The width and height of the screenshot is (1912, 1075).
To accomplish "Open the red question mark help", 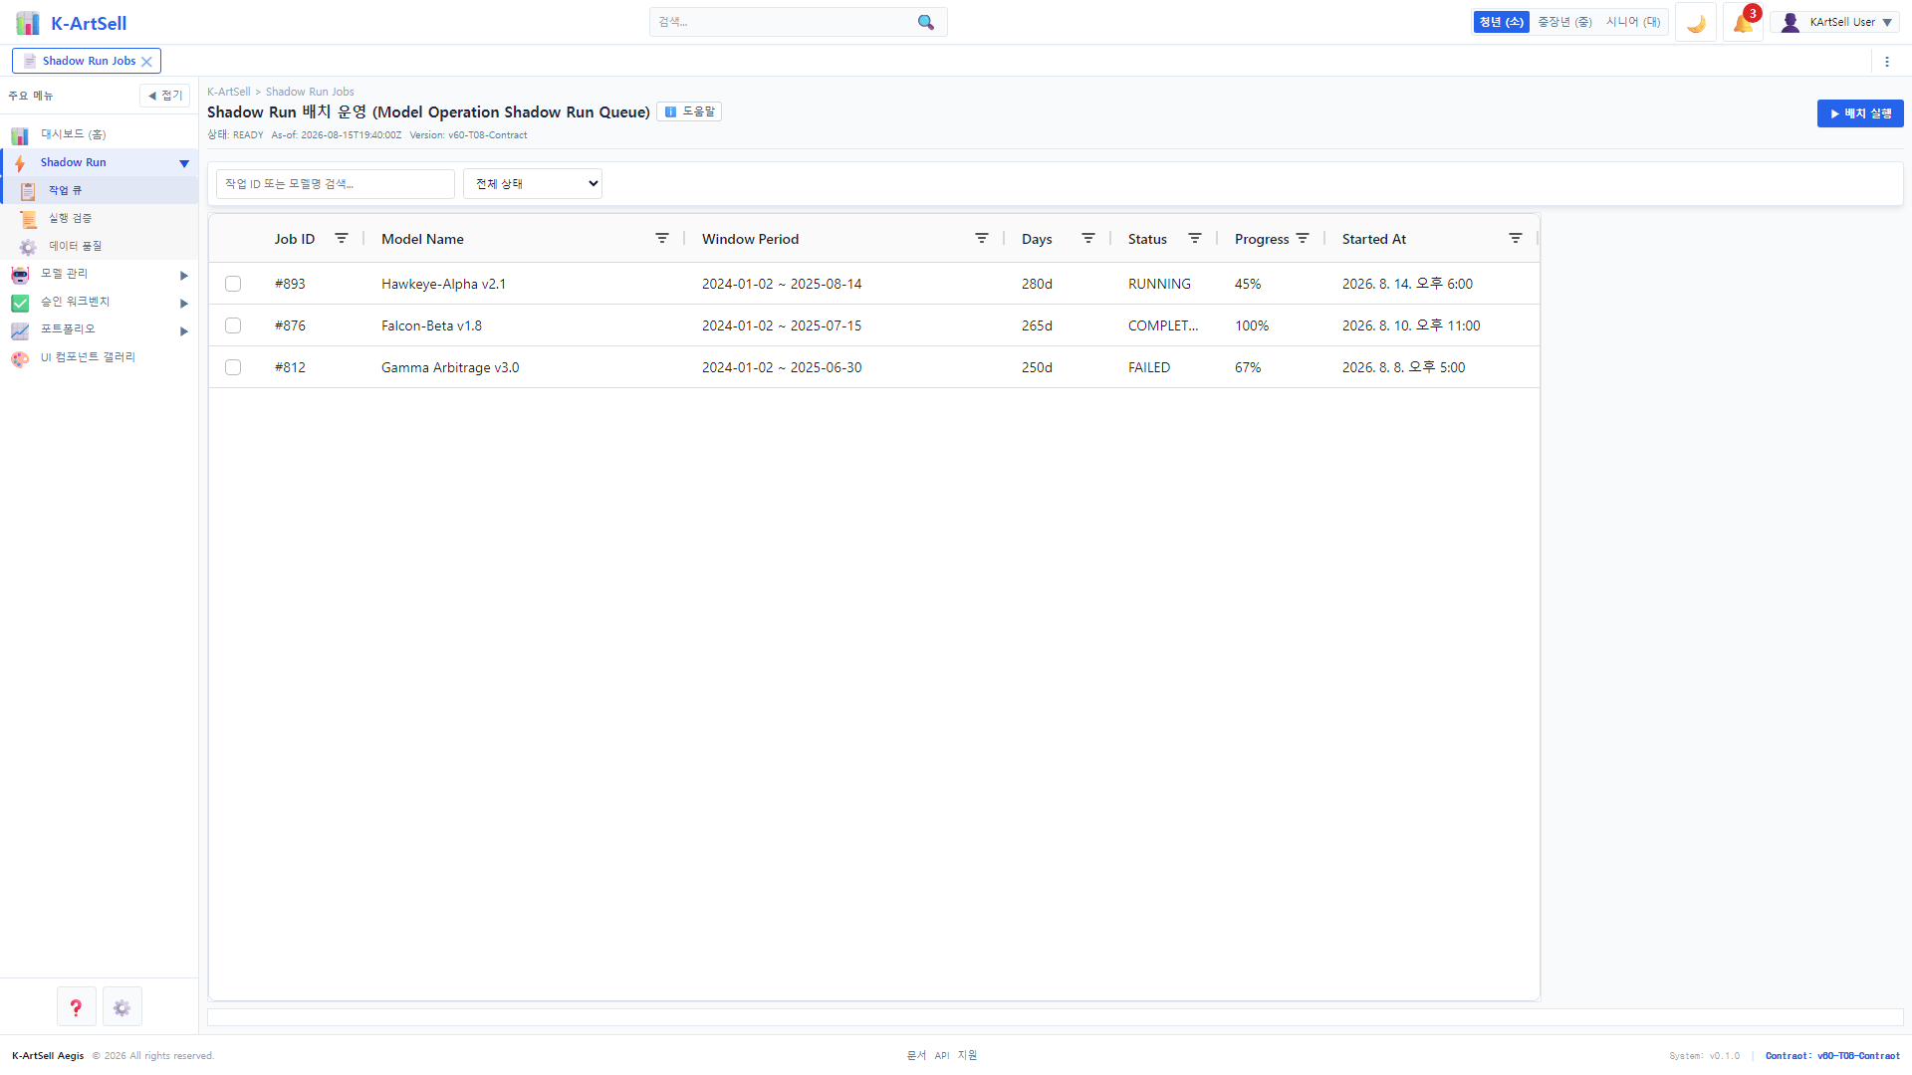I will [76, 1007].
